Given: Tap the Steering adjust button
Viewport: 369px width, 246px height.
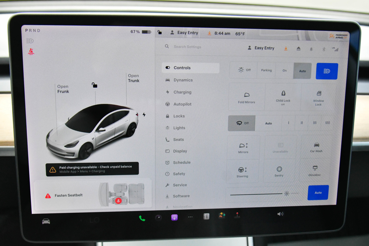Looking at the screenshot, I should point(242,172).
